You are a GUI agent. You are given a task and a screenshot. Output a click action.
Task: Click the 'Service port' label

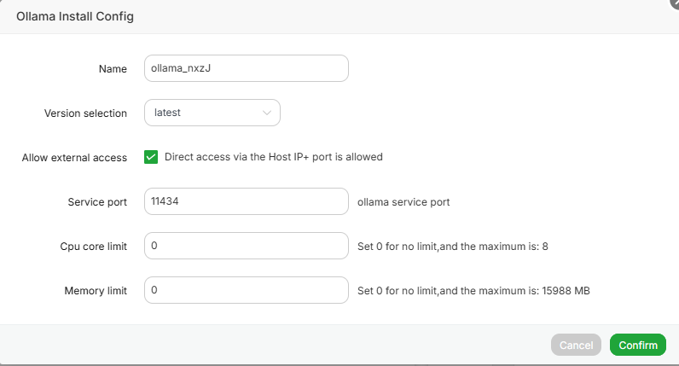tap(97, 202)
